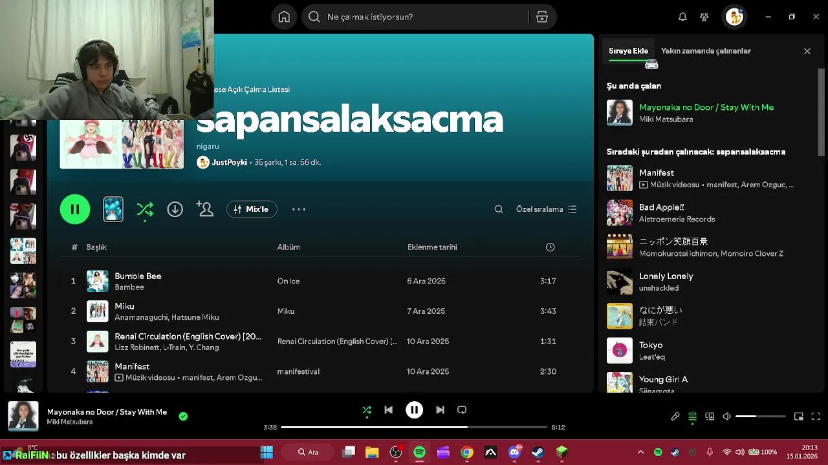The image size is (828, 465).
Task: Download the playlist
Action: [x=175, y=209]
